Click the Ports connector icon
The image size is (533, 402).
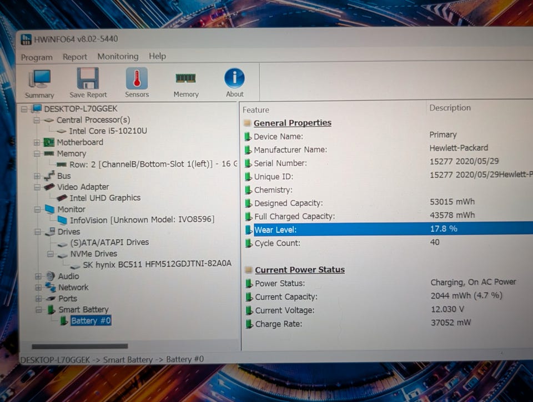coord(51,298)
